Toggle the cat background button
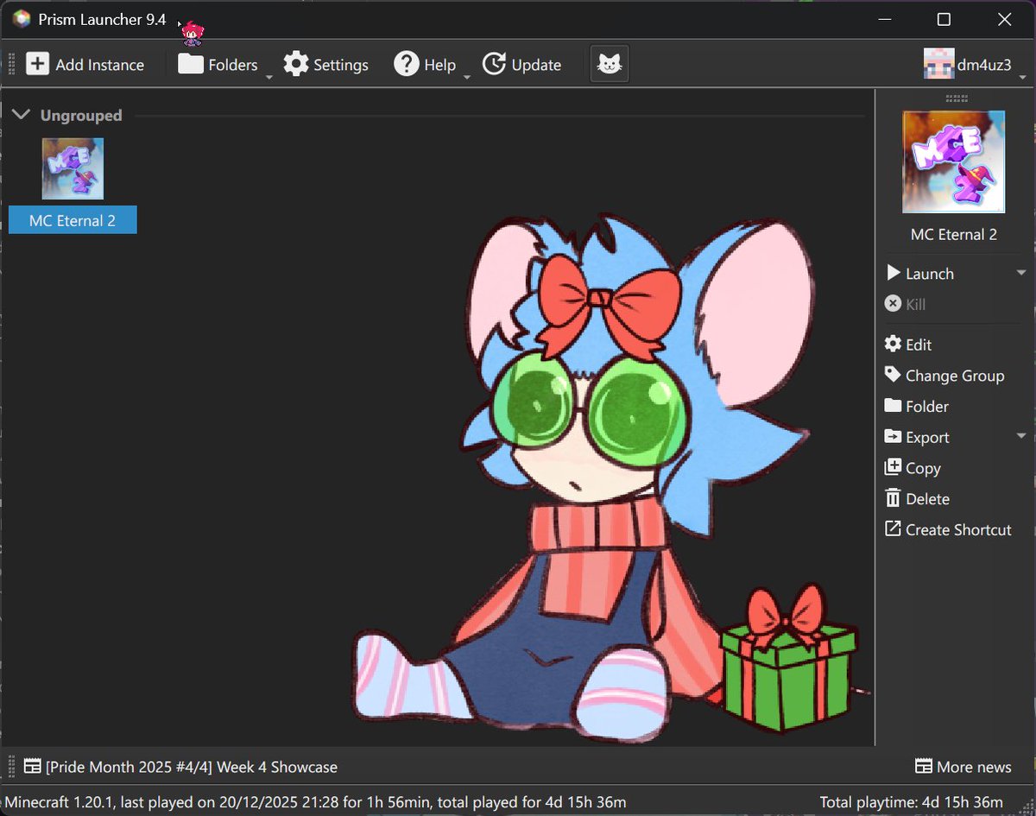Screen dimensions: 1036x816 click(610, 64)
